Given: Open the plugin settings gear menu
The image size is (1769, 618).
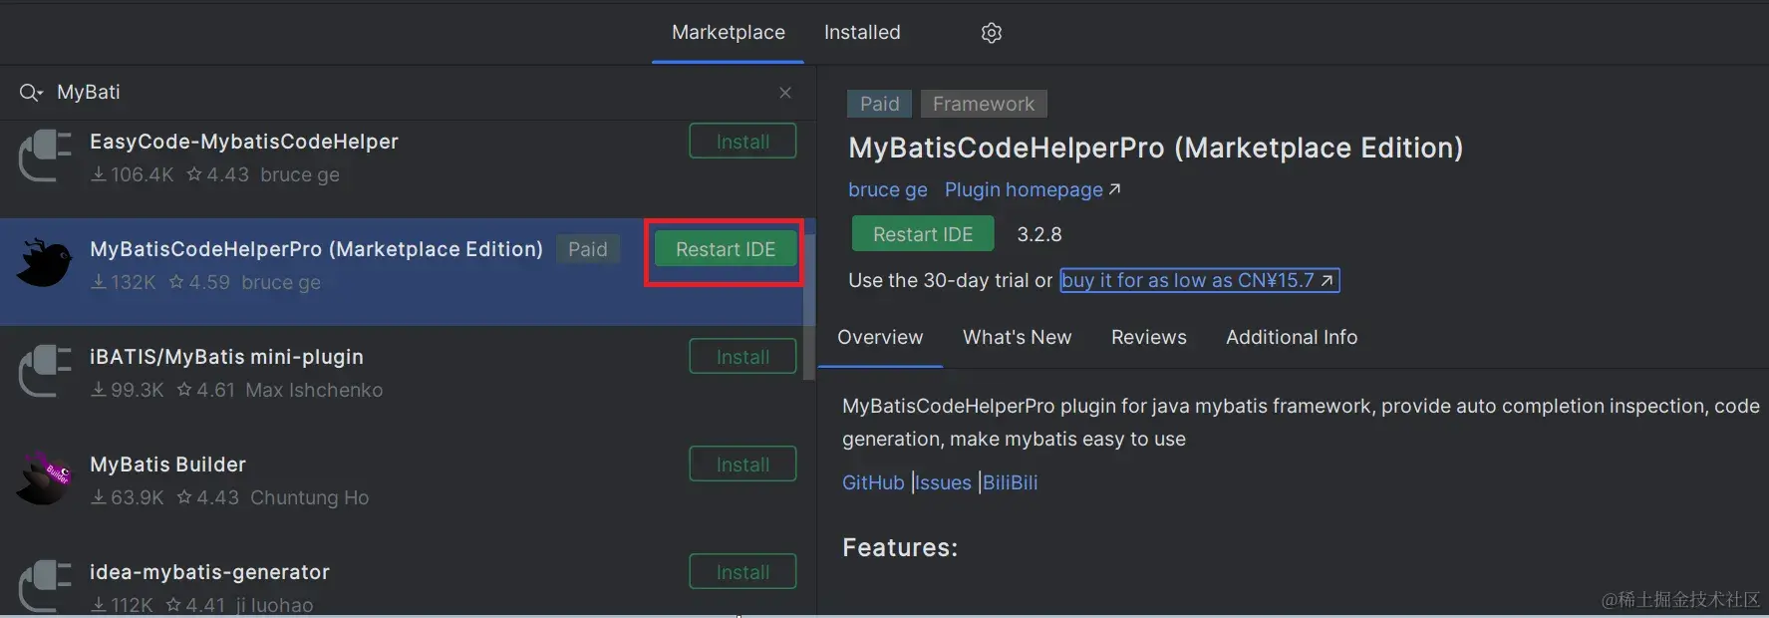Looking at the screenshot, I should click(x=991, y=33).
